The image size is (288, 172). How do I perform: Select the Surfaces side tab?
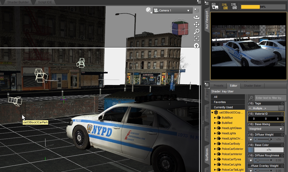(x=207, y=154)
